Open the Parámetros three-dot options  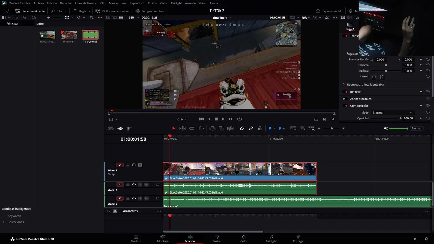159,211
